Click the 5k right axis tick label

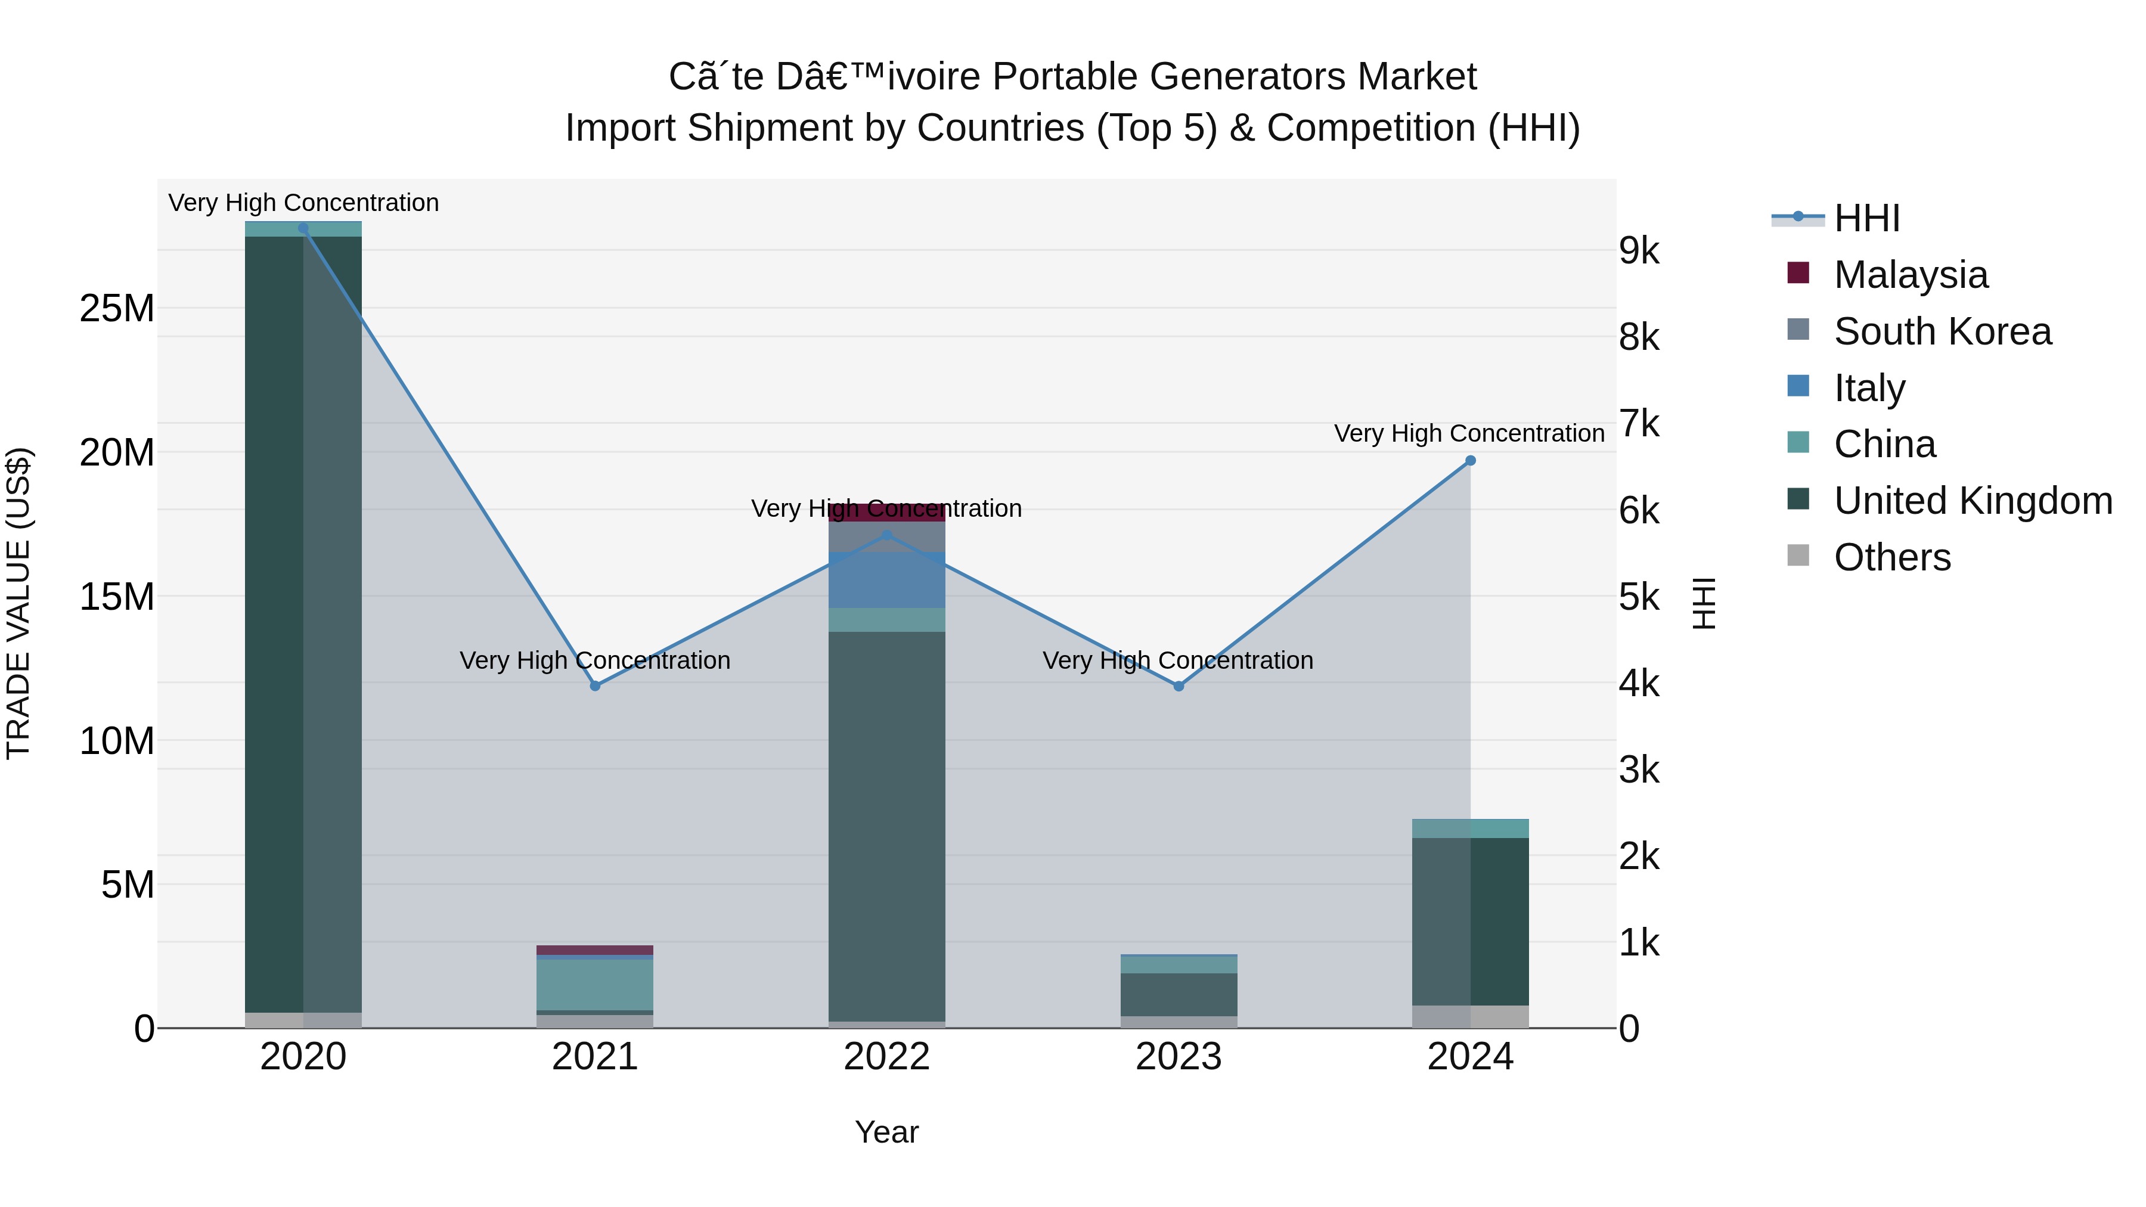[x=1639, y=597]
